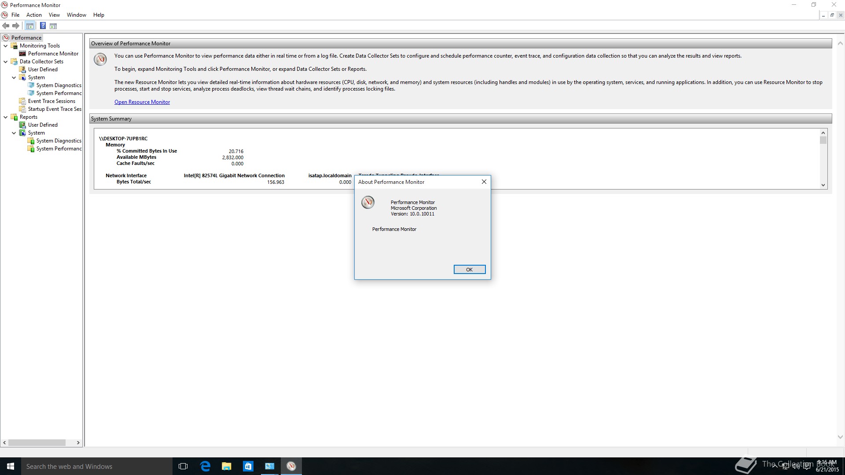Restore the inner MMC child window
This screenshot has height=475, width=845.
point(832,15)
